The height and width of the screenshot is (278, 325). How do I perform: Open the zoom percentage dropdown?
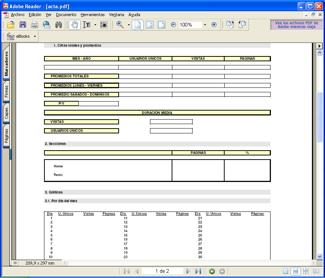click(205, 25)
